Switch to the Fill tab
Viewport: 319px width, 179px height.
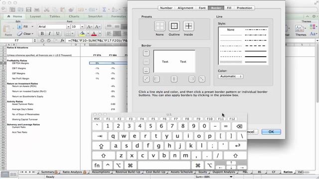(x=229, y=8)
